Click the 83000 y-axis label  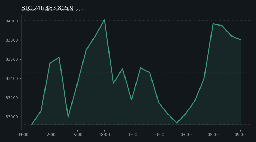[x=12, y=117]
